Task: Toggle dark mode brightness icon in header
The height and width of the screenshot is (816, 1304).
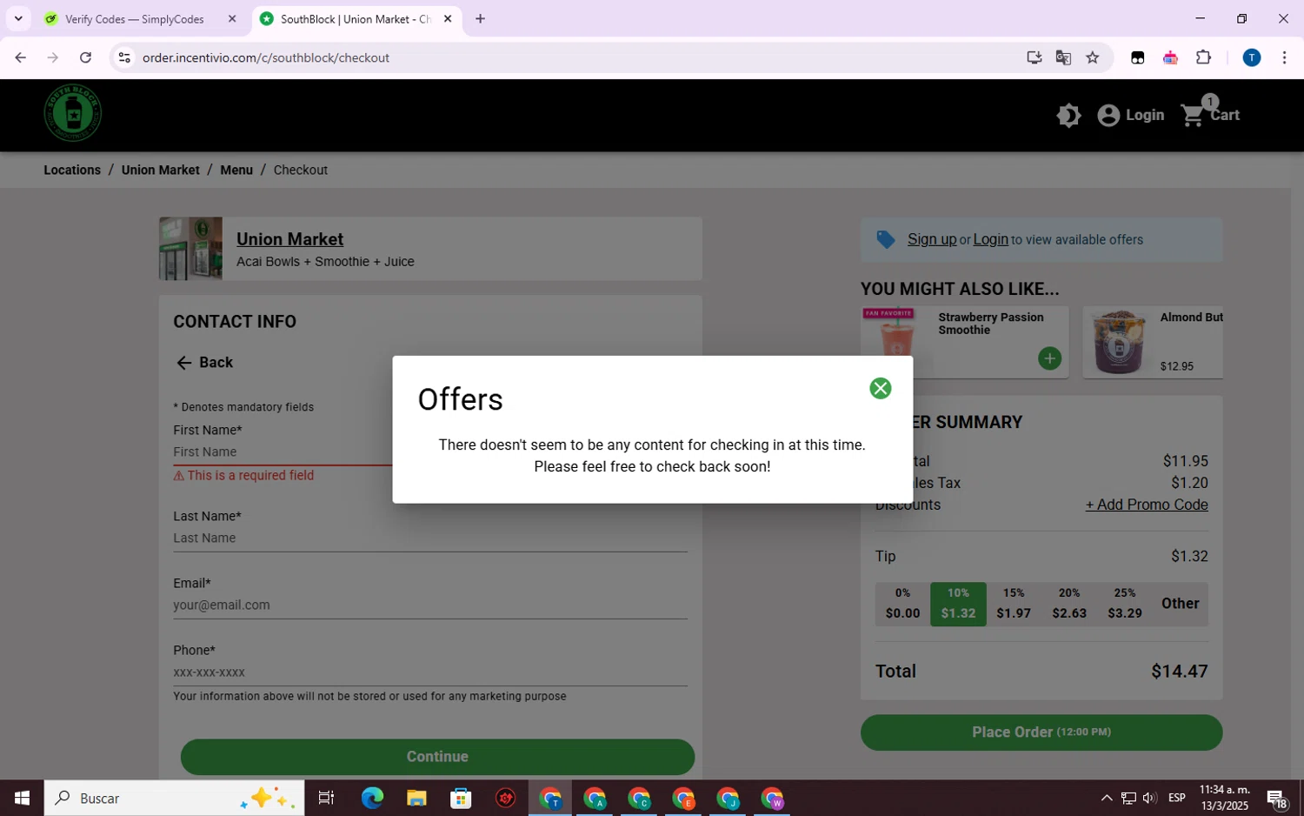Action: (x=1068, y=115)
